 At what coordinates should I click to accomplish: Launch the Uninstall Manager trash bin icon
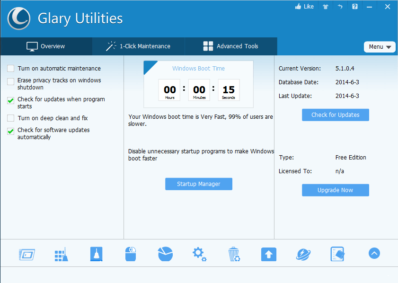tap(234, 254)
